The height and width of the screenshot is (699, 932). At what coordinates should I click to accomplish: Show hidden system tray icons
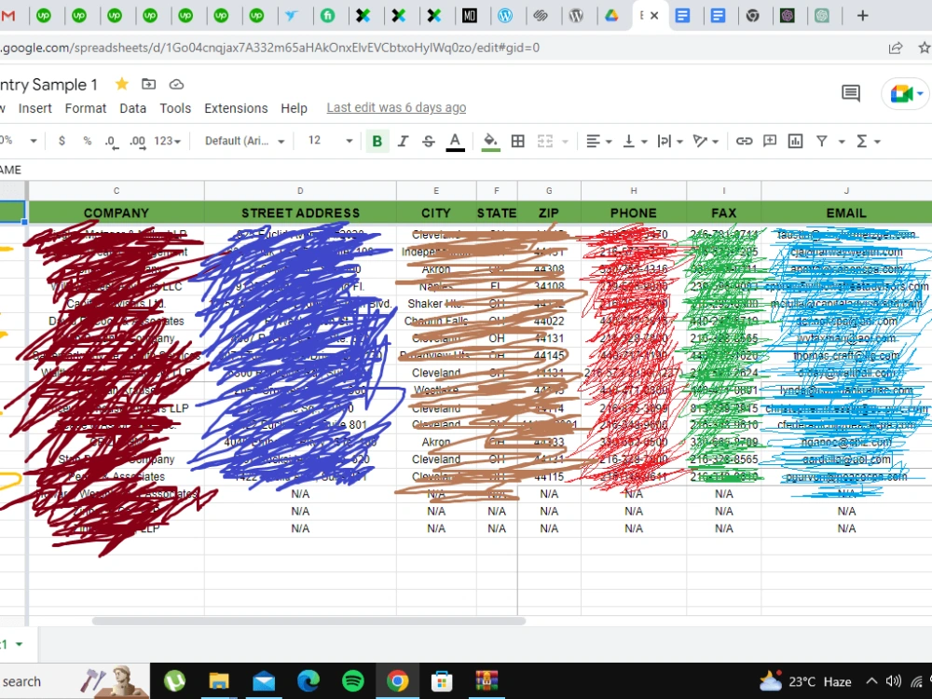pos(871,681)
